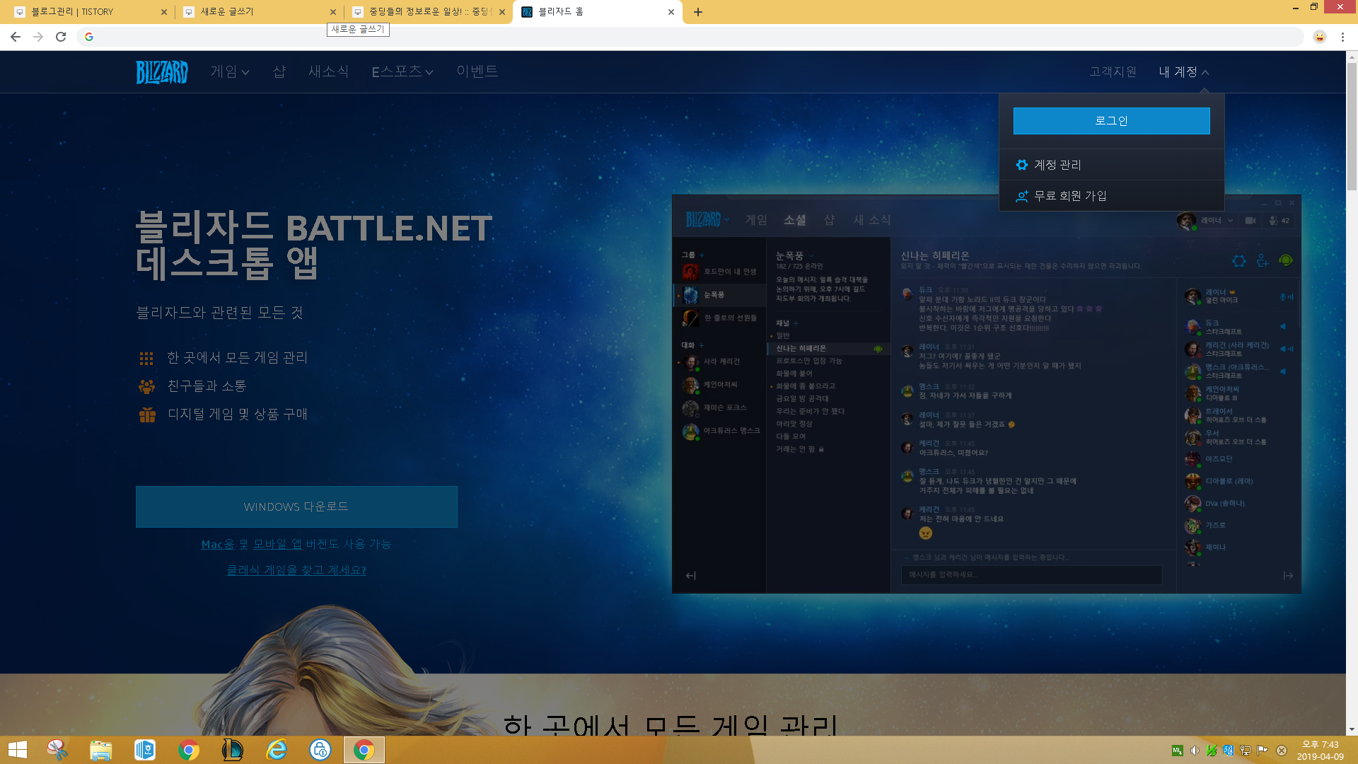The height and width of the screenshot is (764, 1358).
Task: Select 무료 회원 가입 in the account menu
Action: click(x=1111, y=196)
